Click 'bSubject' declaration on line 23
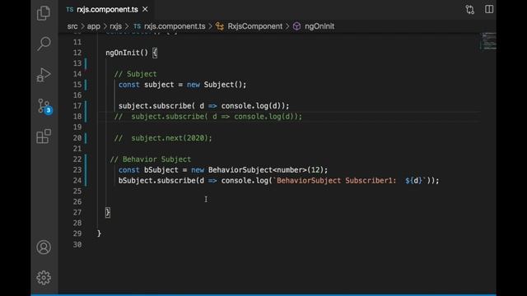Screen dimensions: 527x296 pos(161,170)
